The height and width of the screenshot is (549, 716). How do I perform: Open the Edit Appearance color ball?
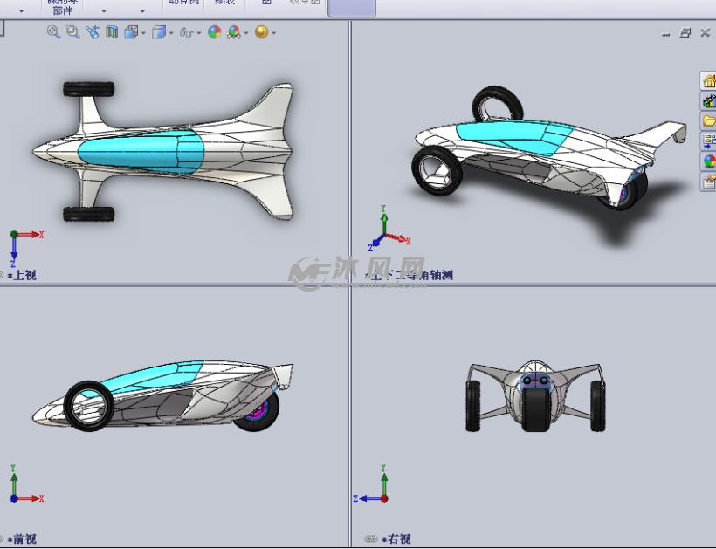click(214, 32)
